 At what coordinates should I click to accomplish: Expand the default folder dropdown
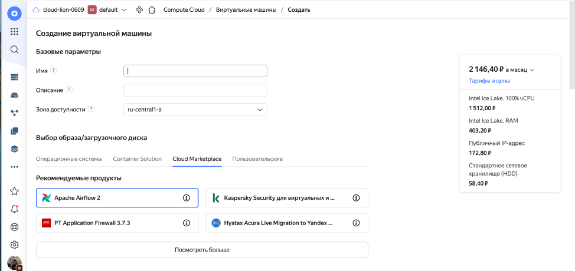(x=123, y=10)
